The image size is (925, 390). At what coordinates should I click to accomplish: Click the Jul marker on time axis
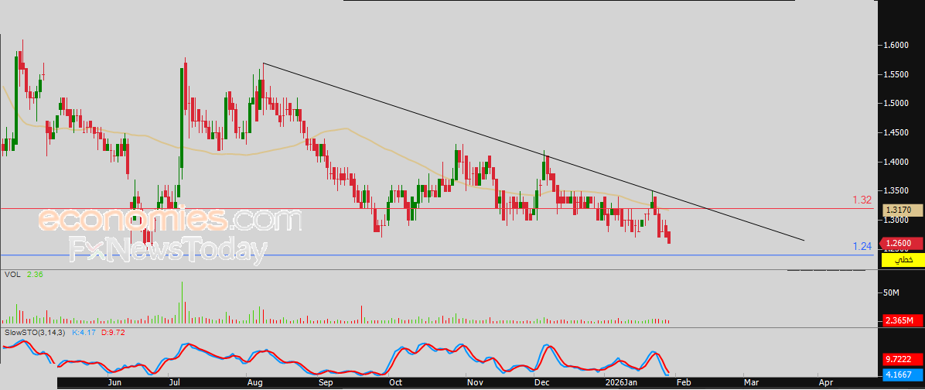click(x=175, y=382)
